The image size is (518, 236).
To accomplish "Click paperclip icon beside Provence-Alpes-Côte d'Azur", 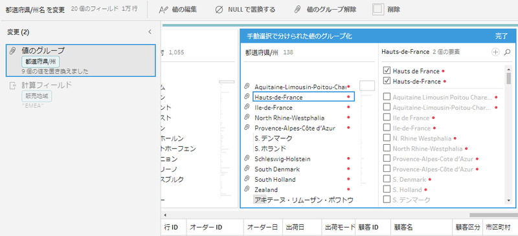I will 247,127.
